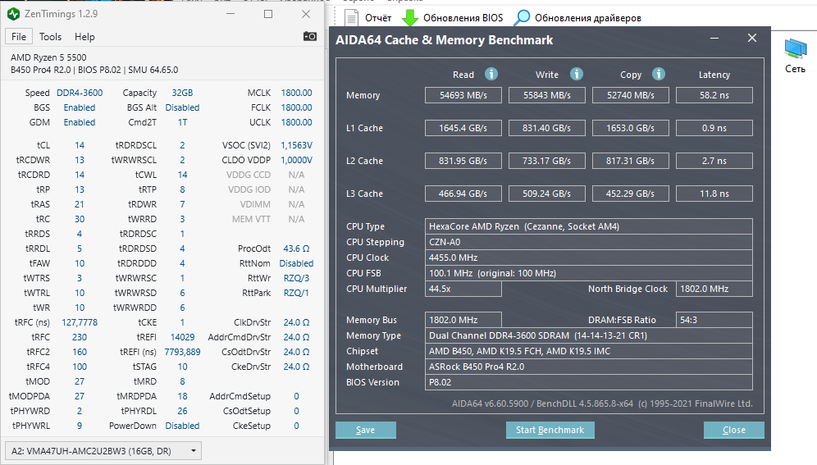Click the RttPark value RZQ/1
This screenshot has width=817, height=465.
296,293
